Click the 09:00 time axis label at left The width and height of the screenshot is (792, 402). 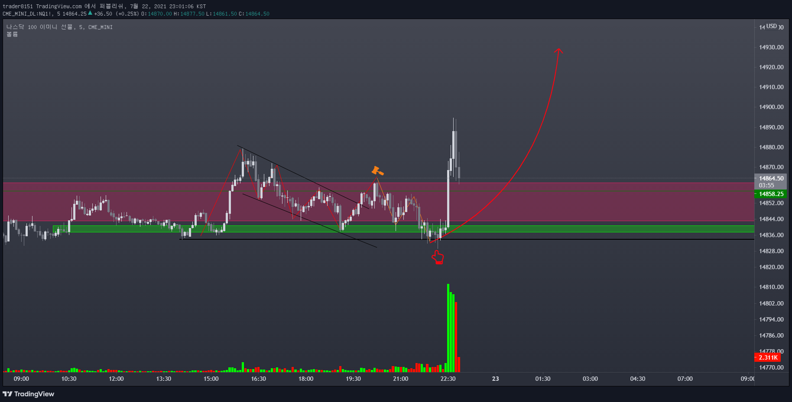pos(21,379)
